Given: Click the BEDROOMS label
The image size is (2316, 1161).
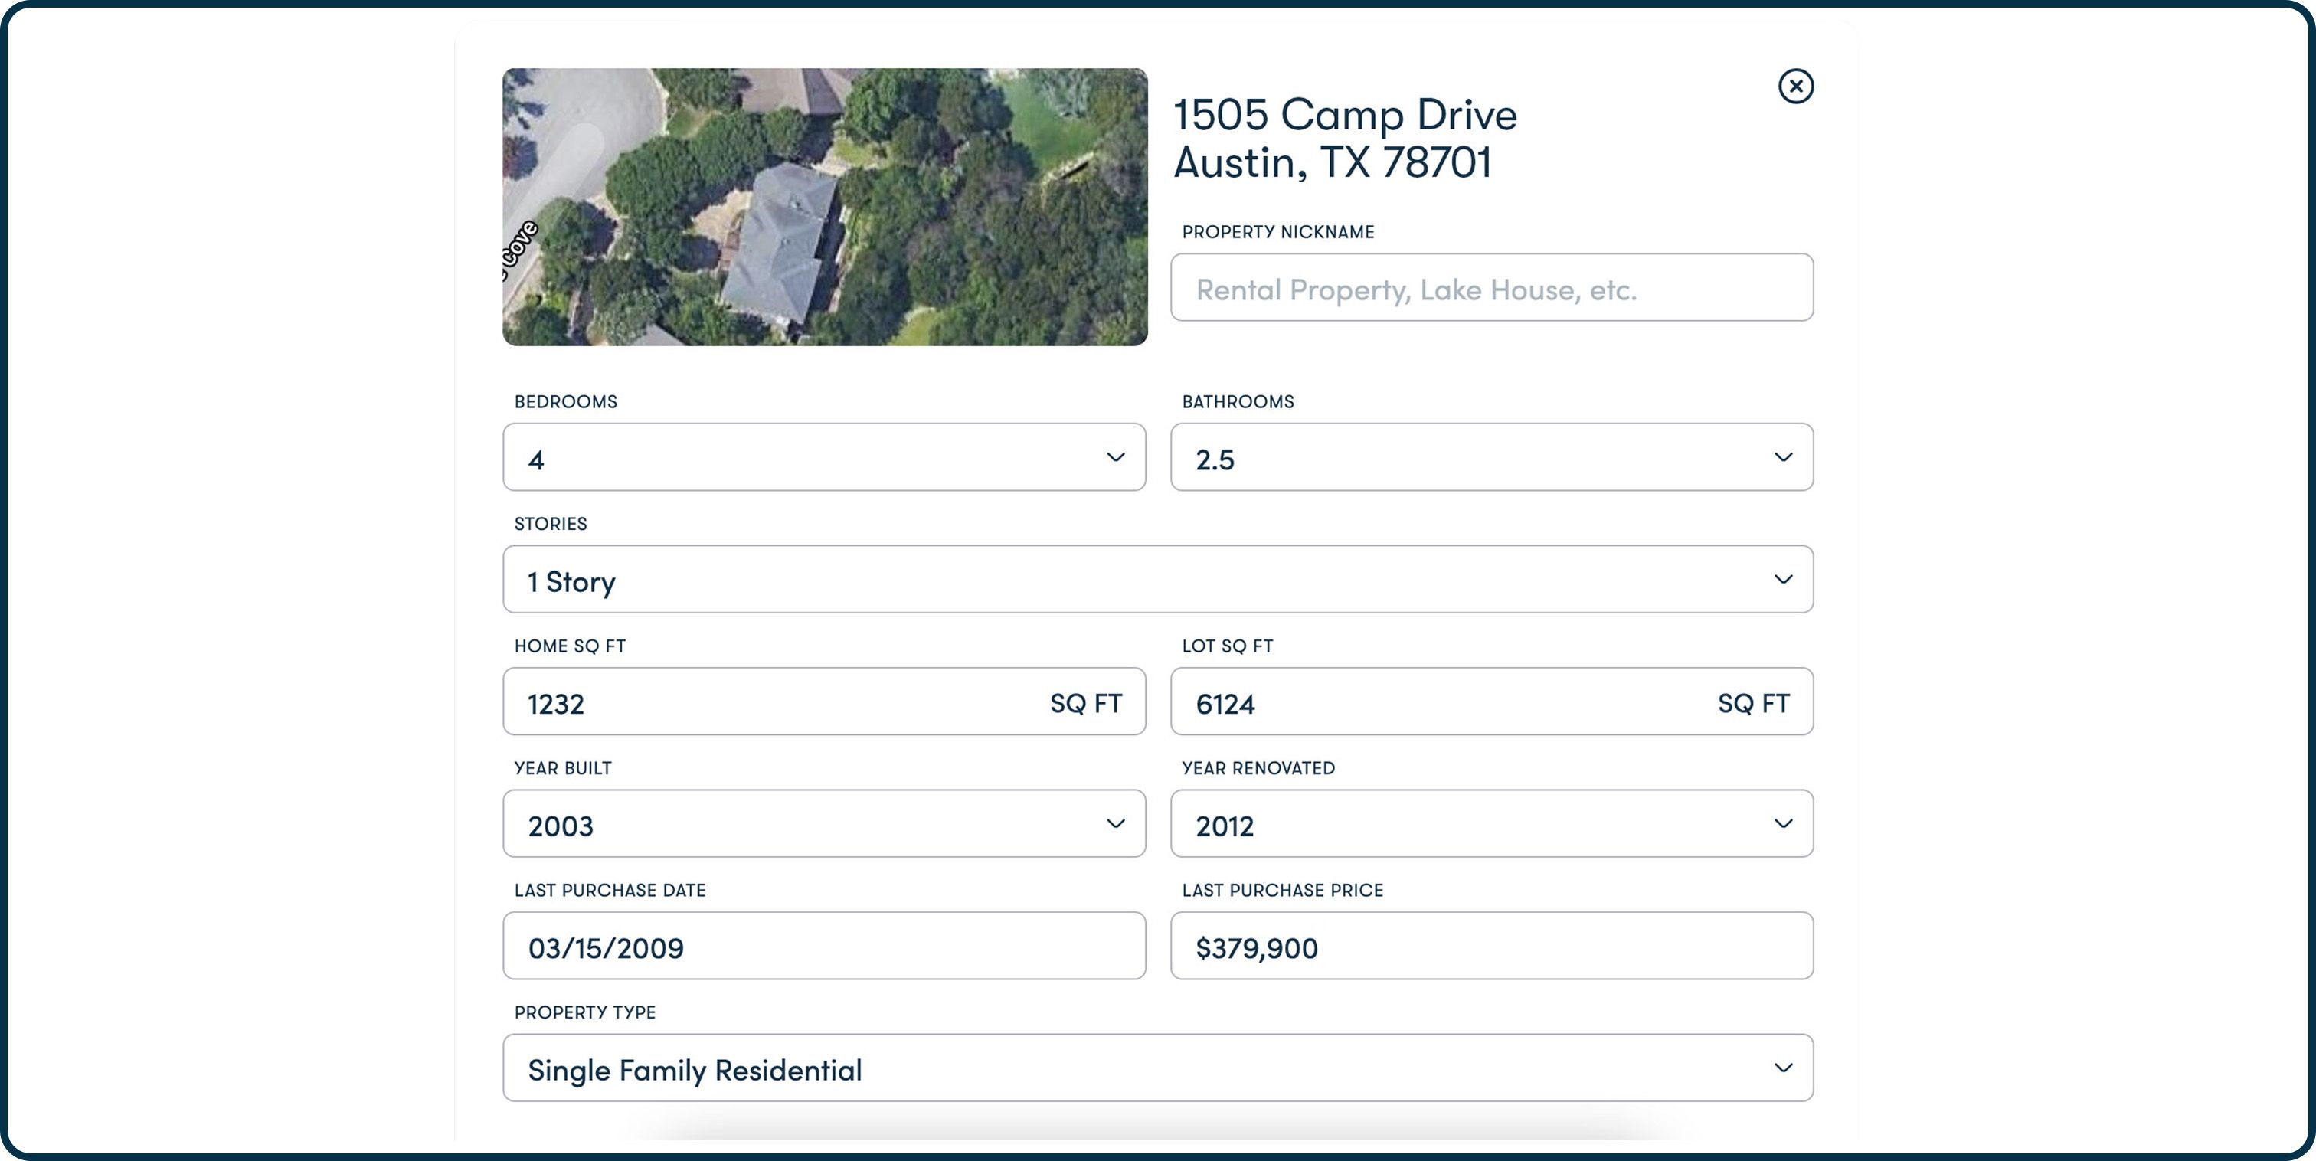Looking at the screenshot, I should coord(565,402).
